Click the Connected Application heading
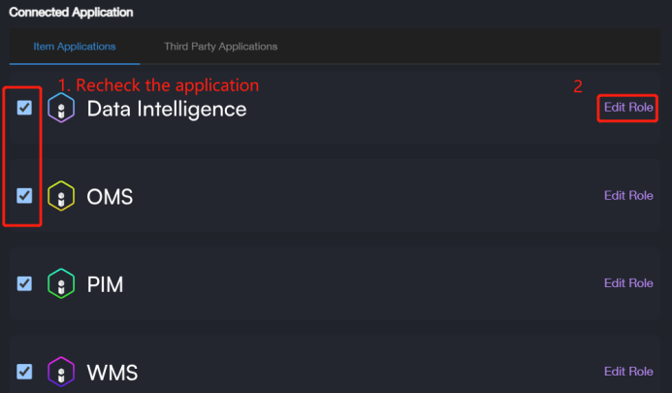 point(71,13)
